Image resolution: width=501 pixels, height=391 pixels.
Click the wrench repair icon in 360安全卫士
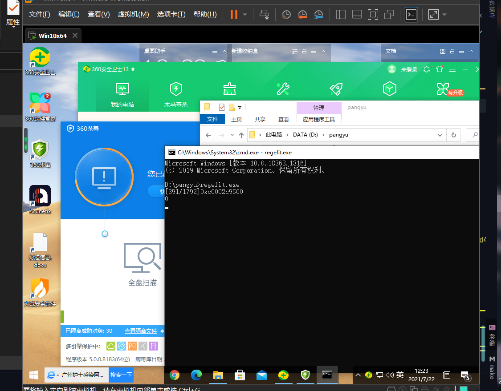(283, 89)
